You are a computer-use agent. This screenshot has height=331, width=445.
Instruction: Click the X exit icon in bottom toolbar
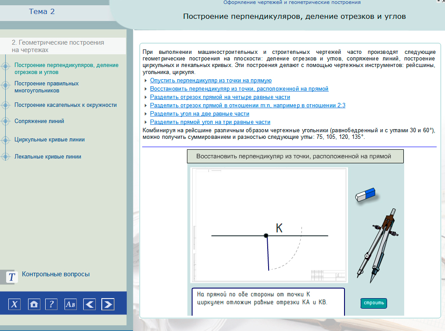point(14,304)
